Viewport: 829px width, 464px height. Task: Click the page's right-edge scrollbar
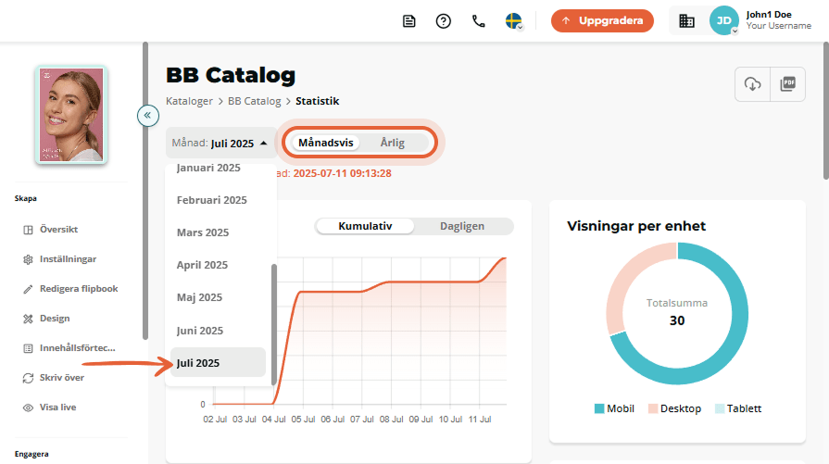coord(826,111)
